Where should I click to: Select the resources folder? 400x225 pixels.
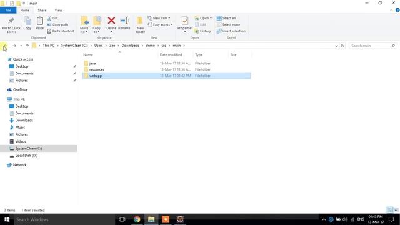tap(166, 69)
